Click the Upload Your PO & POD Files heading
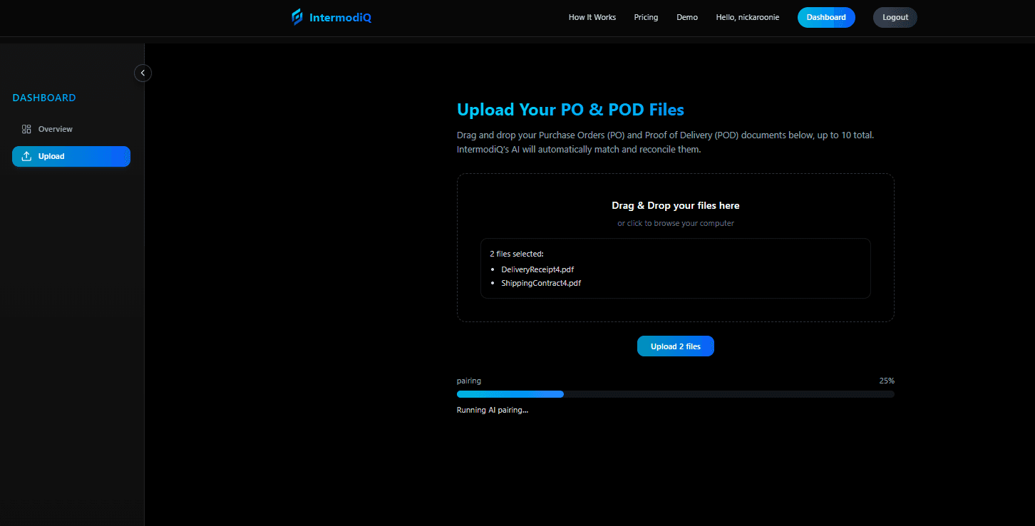This screenshot has height=526, width=1035. [570, 109]
